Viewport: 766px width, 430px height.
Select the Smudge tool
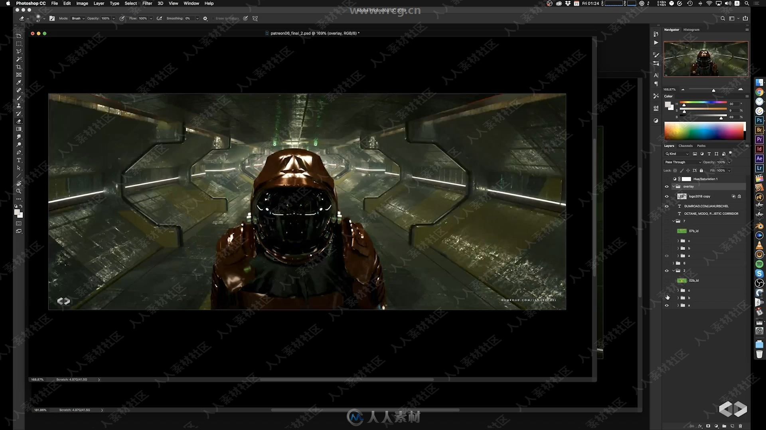tap(19, 137)
